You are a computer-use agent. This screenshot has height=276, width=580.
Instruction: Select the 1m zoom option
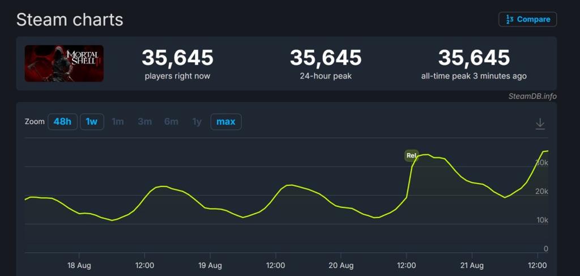pos(118,122)
